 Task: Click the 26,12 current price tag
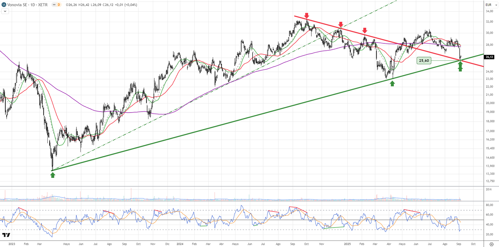click(x=489, y=57)
